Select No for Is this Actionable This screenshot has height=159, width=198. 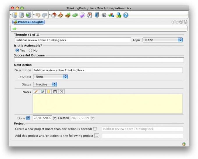tap(30, 50)
